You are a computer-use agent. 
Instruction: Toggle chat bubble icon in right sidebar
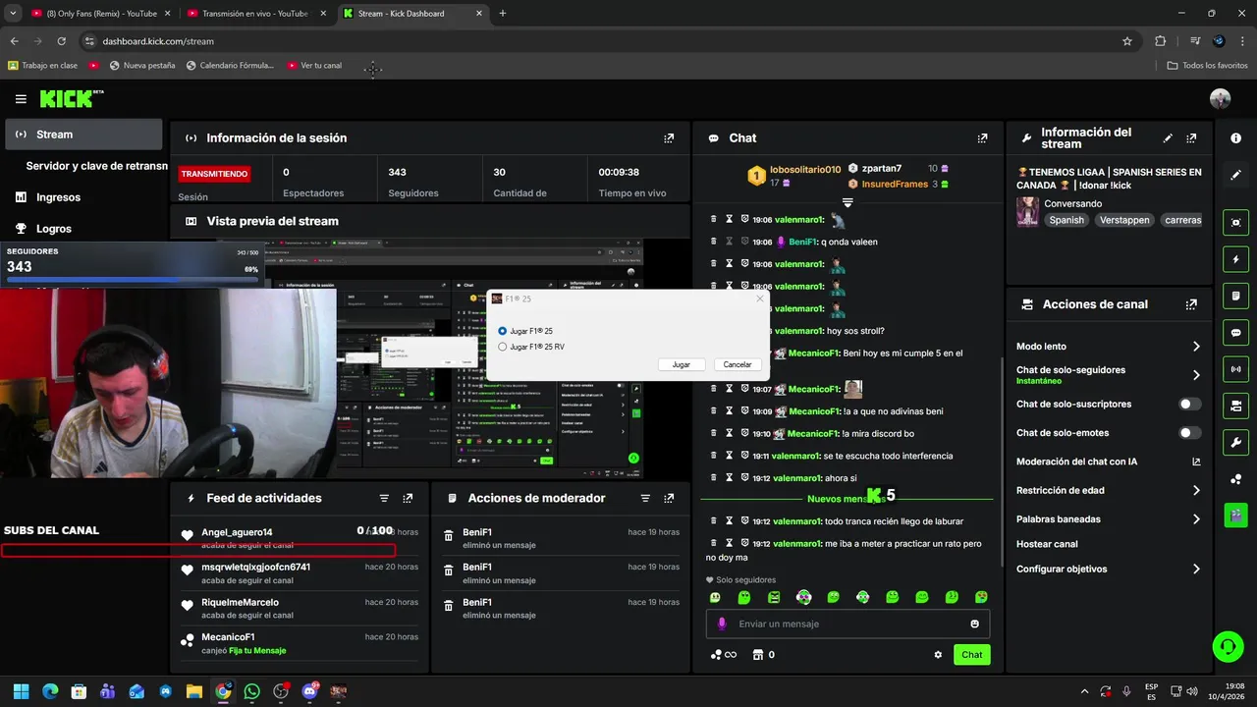[x=1235, y=332]
